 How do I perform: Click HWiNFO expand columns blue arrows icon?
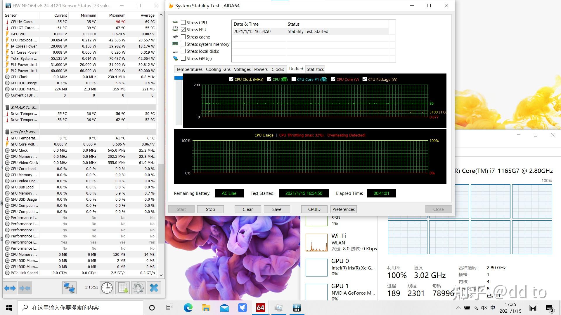point(10,288)
